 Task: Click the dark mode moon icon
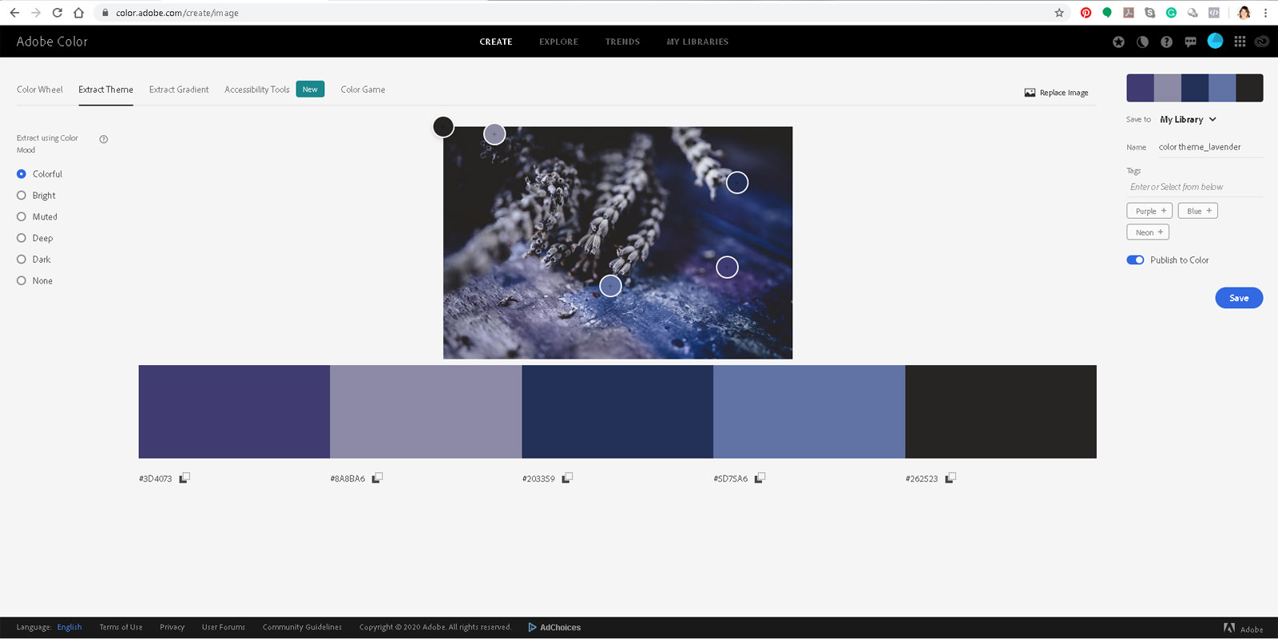pos(1142,42)
